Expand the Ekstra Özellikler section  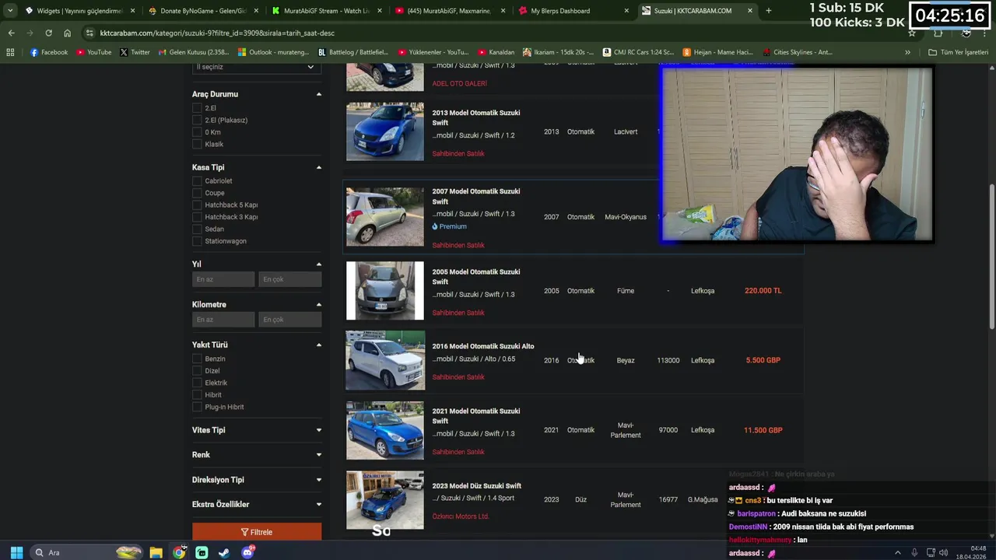[318, 504]
